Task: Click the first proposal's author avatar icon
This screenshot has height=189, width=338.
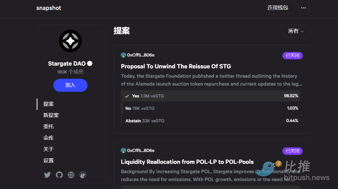Action: pos(123,55)
